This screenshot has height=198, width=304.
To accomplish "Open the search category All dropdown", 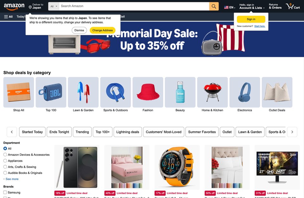I will pos(54,6).
